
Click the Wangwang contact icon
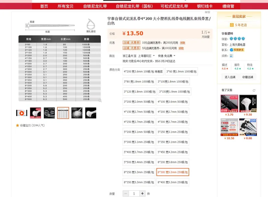coord(231,50)
